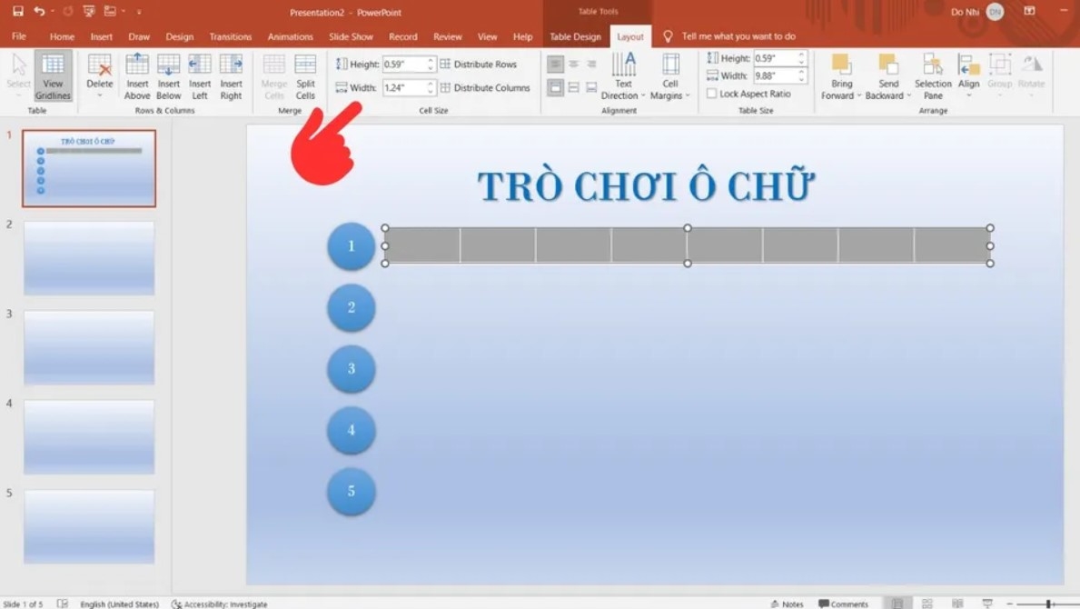Click the Save icon in quick access toolbar
This screenshot has height=609, width=1080.
point(18,11)
